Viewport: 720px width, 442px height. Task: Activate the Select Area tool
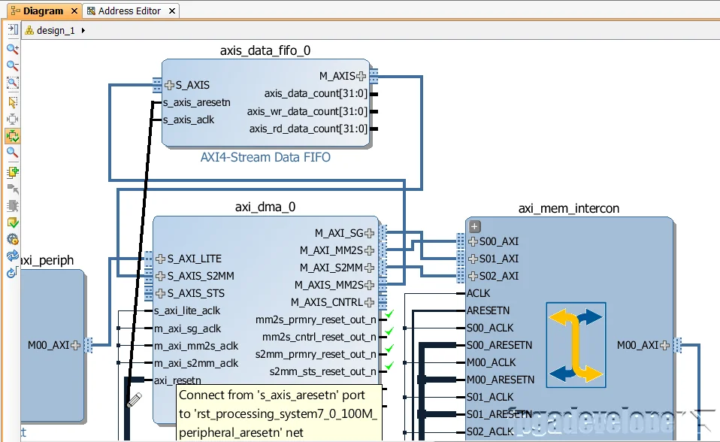tap(13, 101)
